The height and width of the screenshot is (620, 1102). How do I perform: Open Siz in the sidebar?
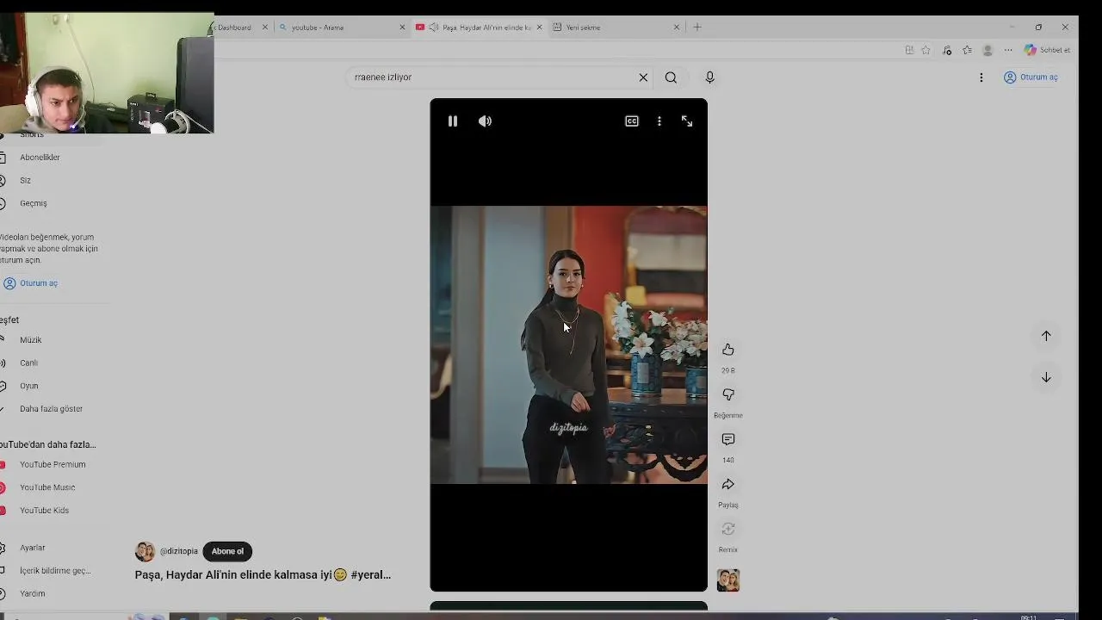pyautogui.click(x=25, y=181)
